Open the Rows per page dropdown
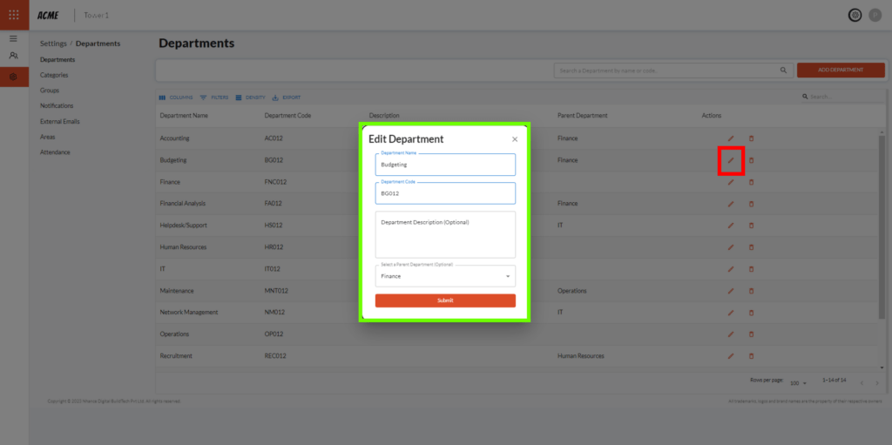This screenshot has height=445, width=892. [x=799, y=382]
